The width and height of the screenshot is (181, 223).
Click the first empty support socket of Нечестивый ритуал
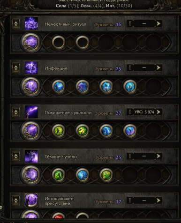click(59, 42)
